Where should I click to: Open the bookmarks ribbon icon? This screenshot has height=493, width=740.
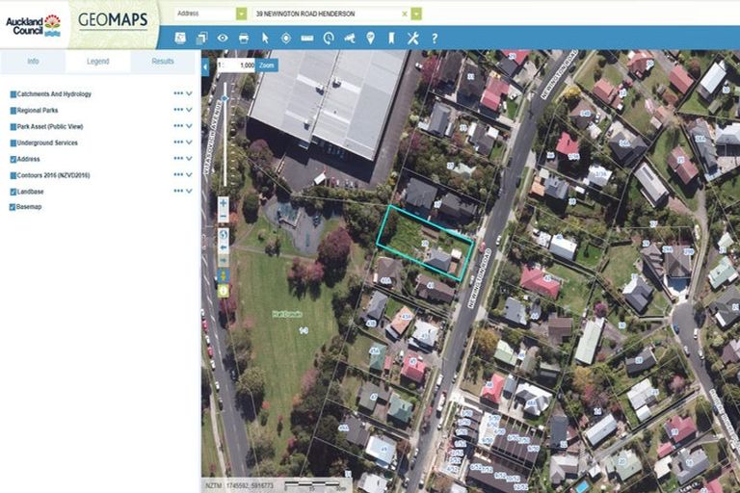391,38
